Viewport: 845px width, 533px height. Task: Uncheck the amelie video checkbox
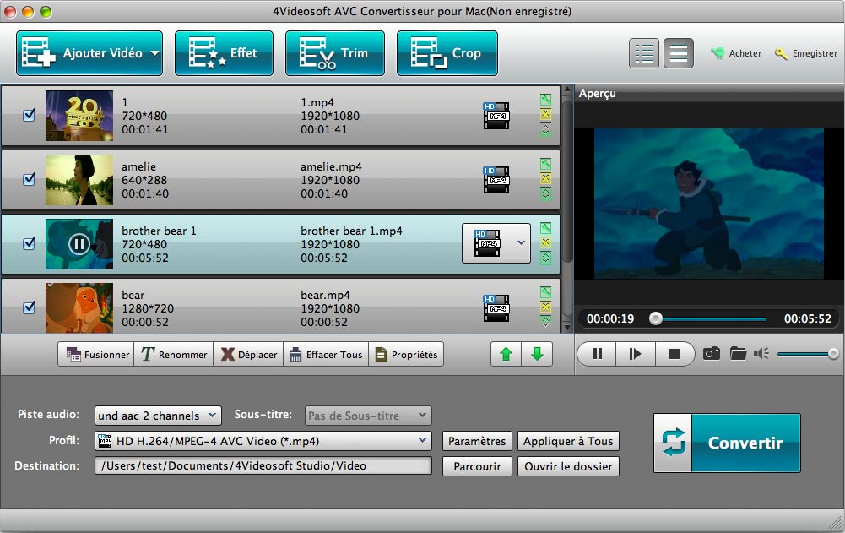click(x=29, y=179)
